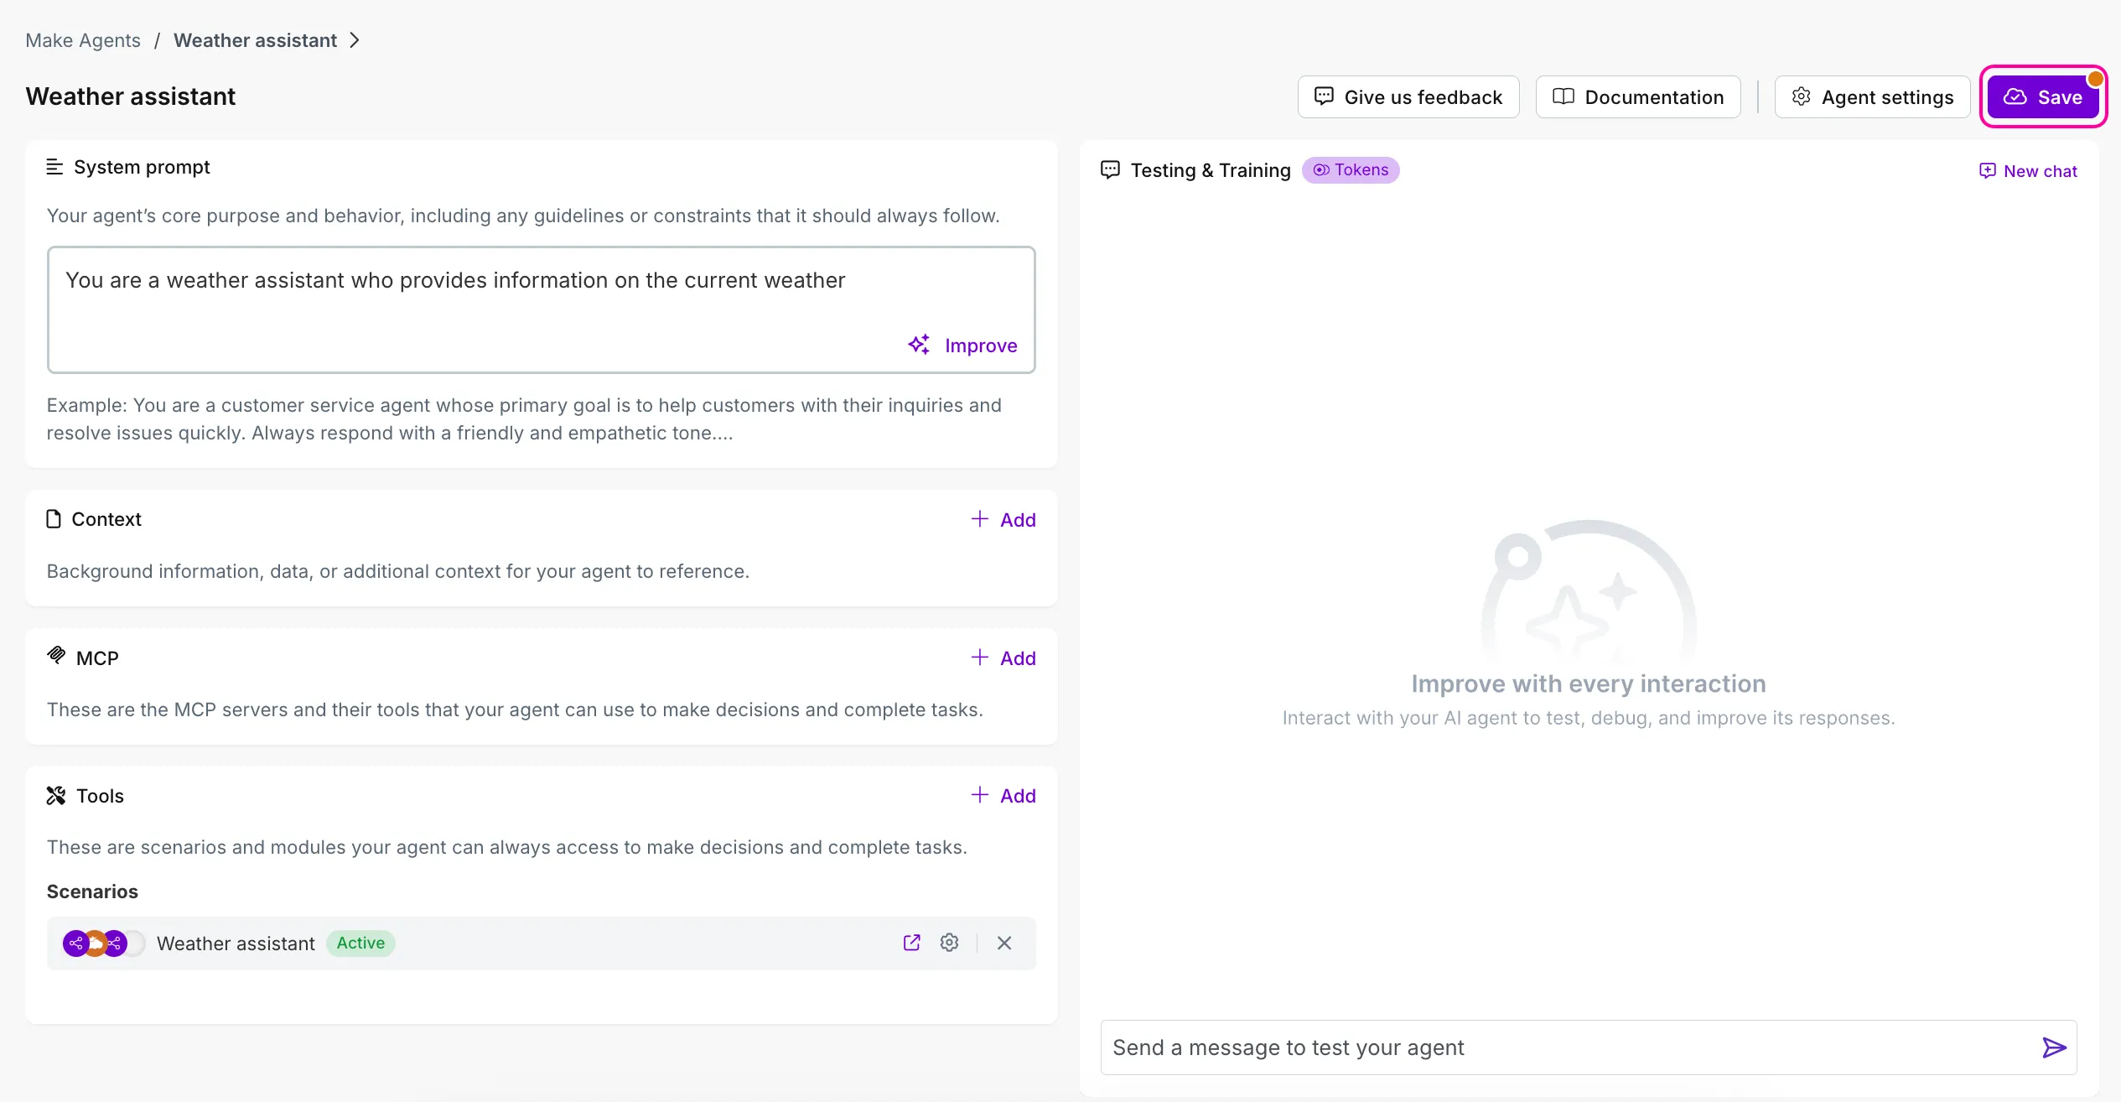Add a new Context item

(1003, 520)
